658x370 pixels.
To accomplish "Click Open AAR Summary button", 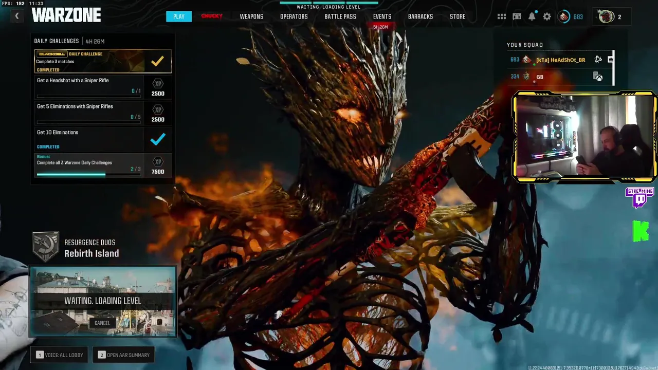I will (124, 355).
